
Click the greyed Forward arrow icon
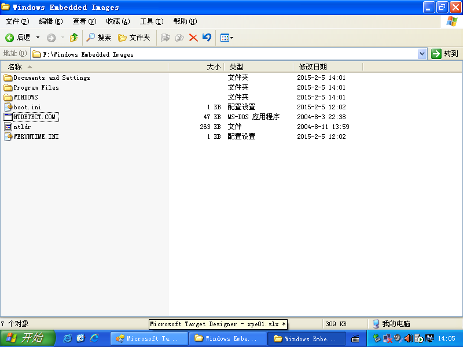pos(51,38)
